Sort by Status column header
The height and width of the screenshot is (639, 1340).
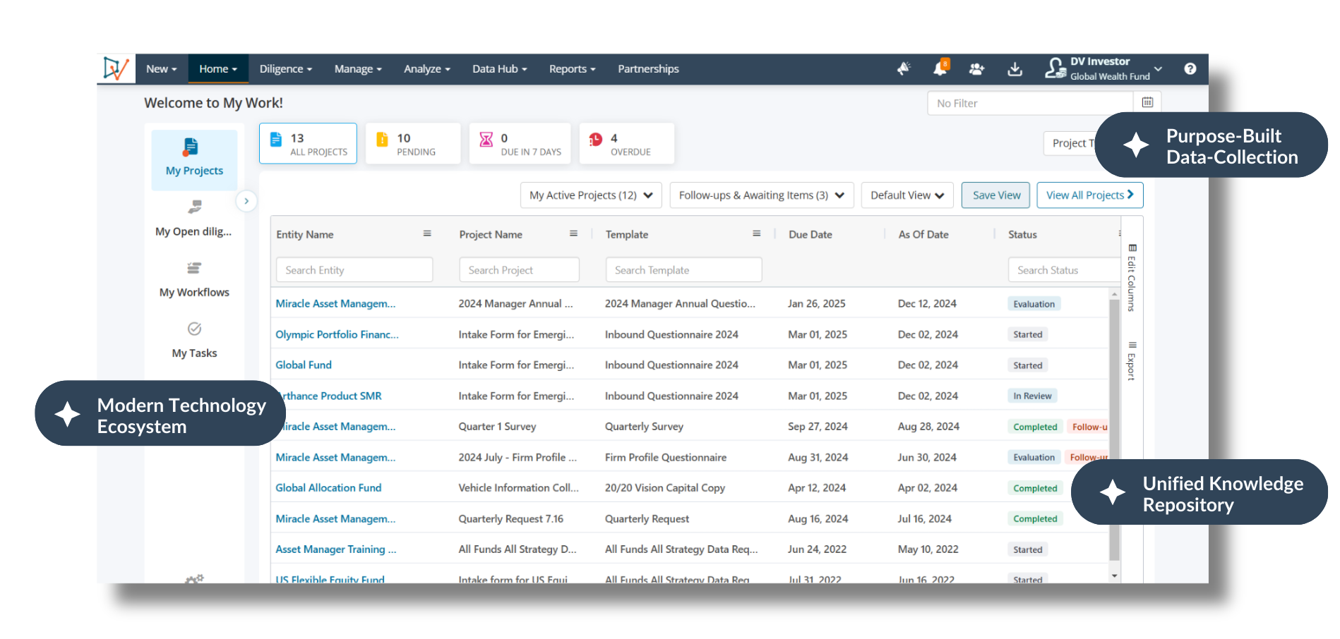(1022, 234)
